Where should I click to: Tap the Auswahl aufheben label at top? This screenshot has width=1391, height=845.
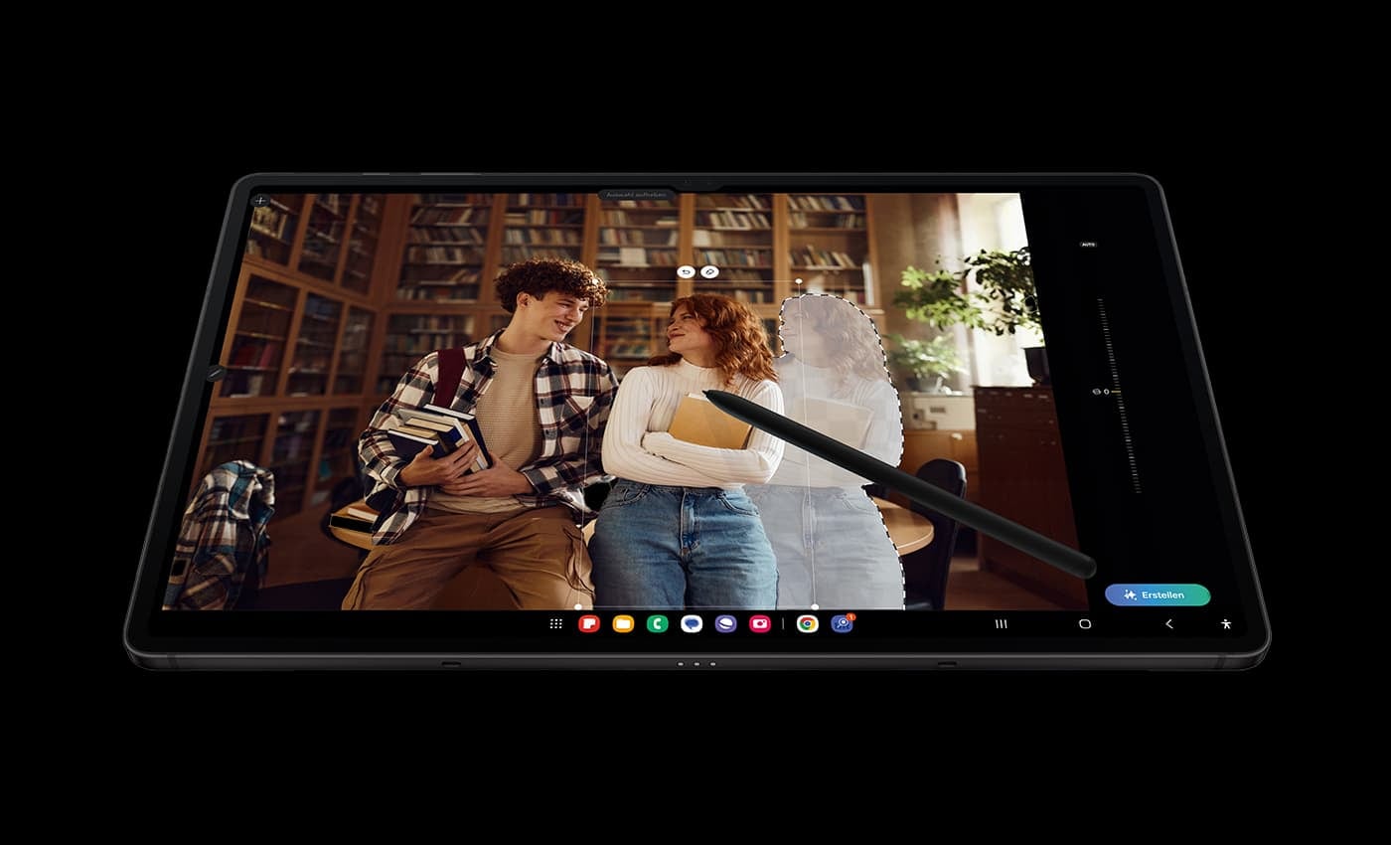coord(636,196)
